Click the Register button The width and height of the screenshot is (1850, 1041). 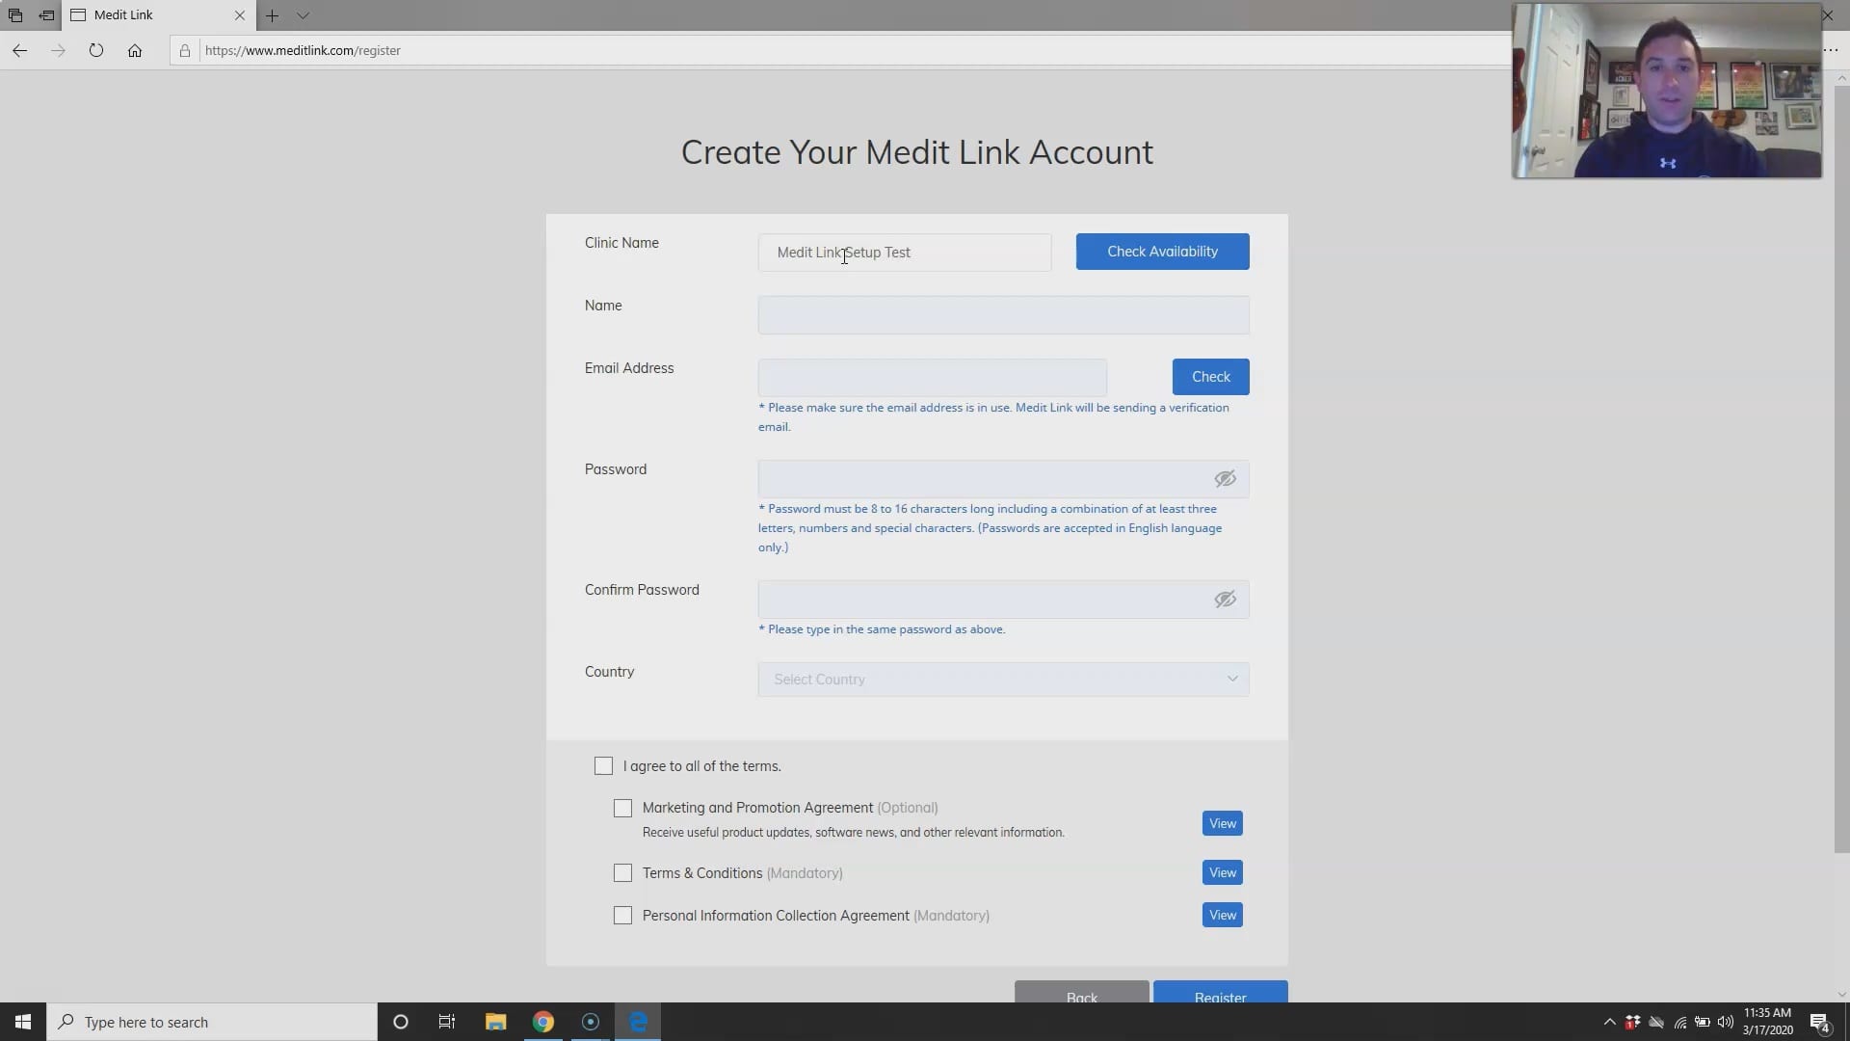coord(1220,993)
